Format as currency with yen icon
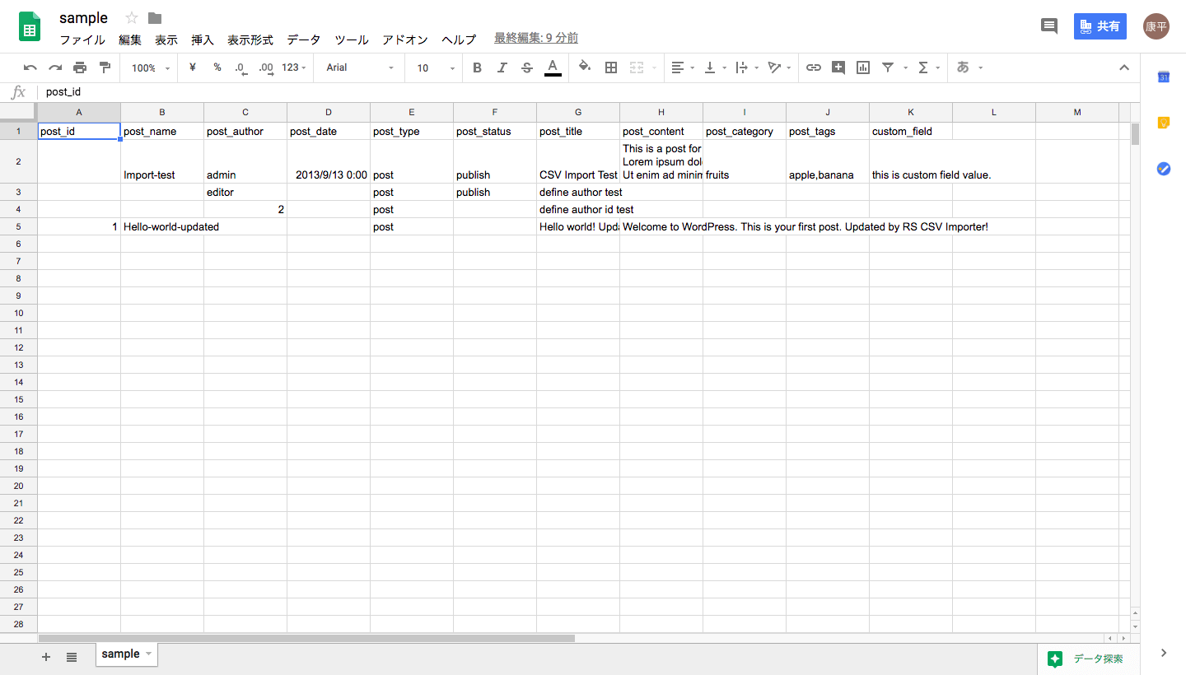The height and width of the screenshot is (675, 1186). tap(193, 67)
